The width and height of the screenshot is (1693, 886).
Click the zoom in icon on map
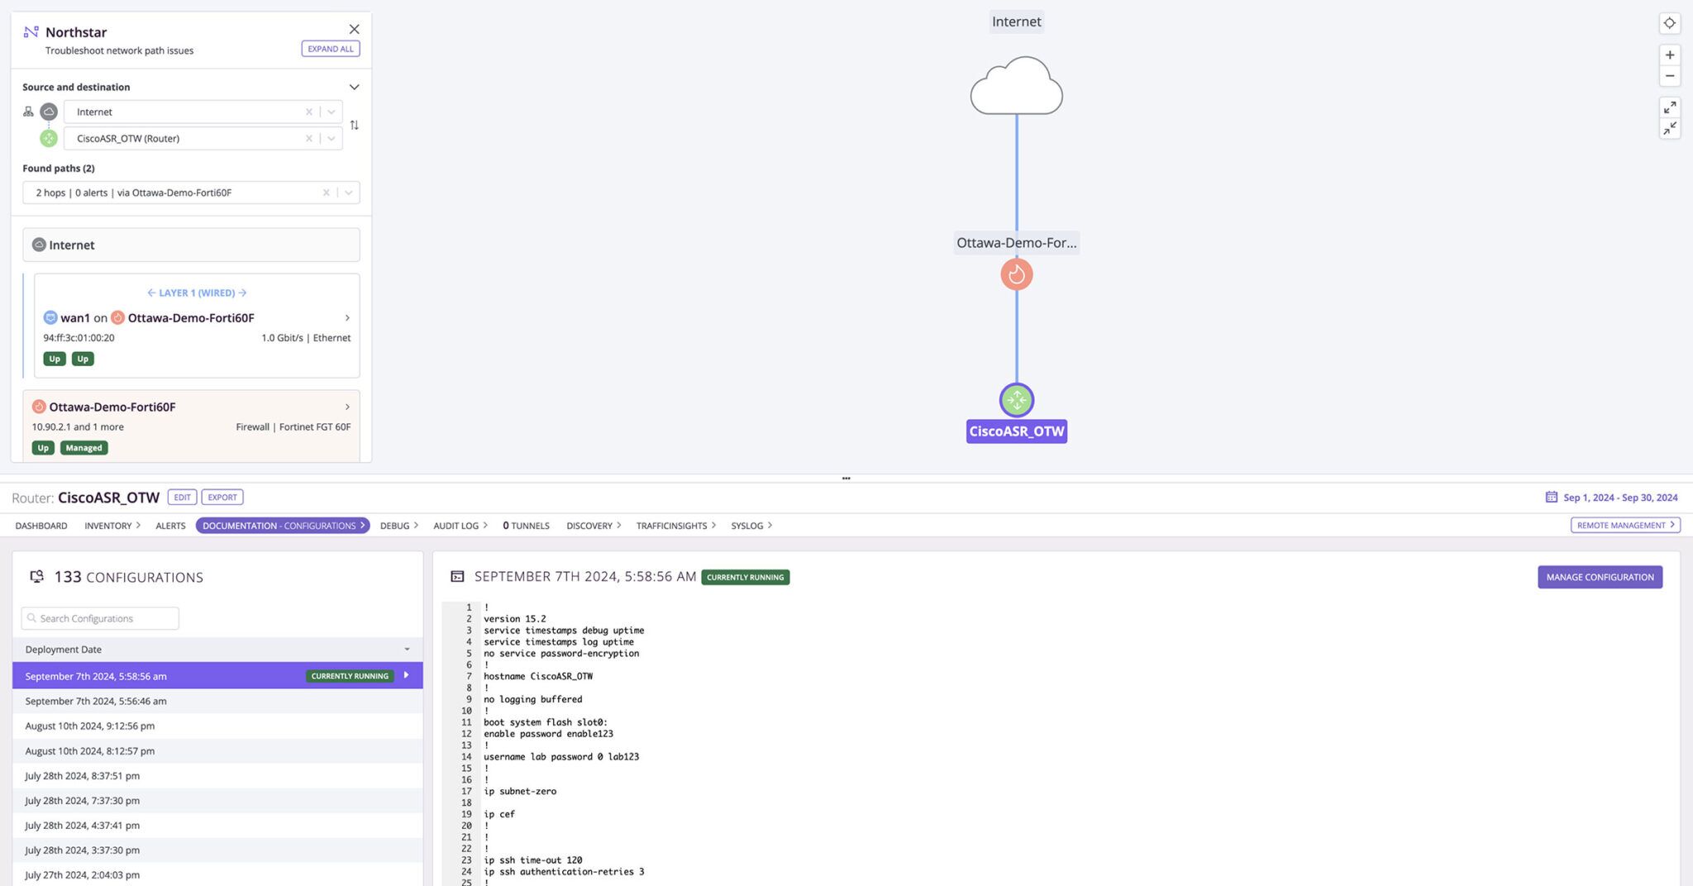click(x=1670, y=55)
